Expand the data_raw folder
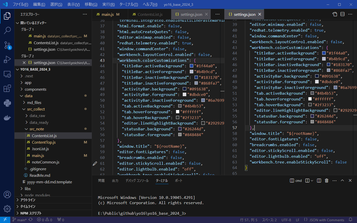357x223 pixels. tap(27, 116)
